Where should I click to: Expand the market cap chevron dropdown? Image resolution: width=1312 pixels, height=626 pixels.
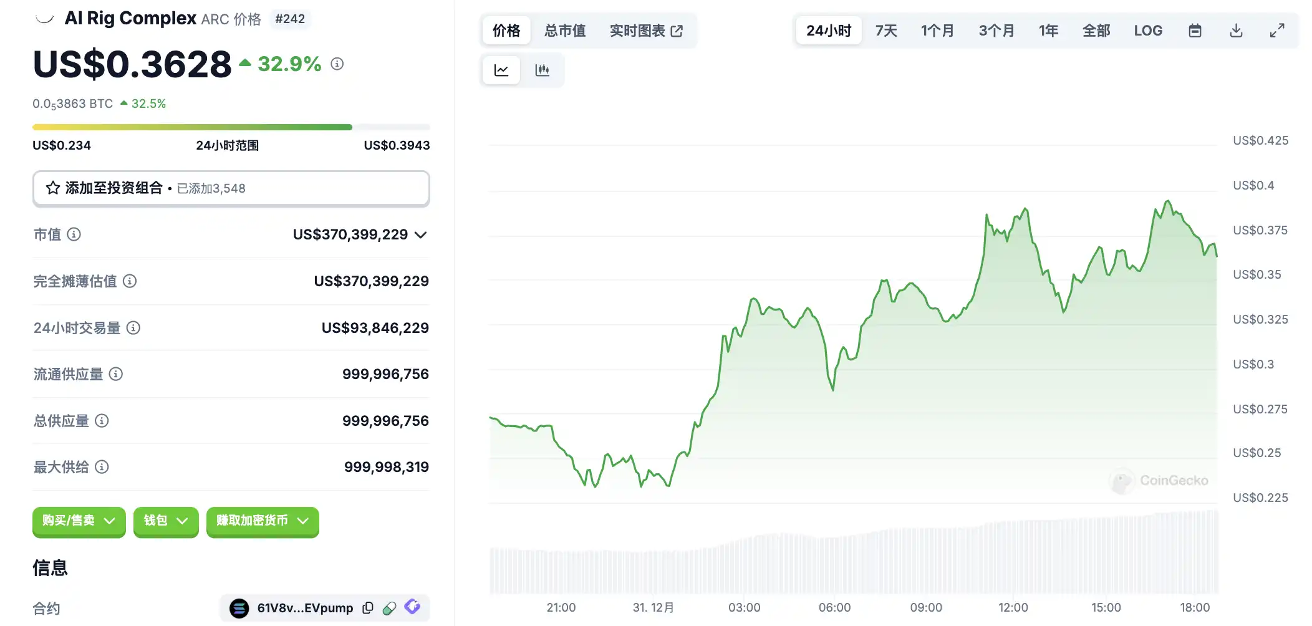point(421,235)
